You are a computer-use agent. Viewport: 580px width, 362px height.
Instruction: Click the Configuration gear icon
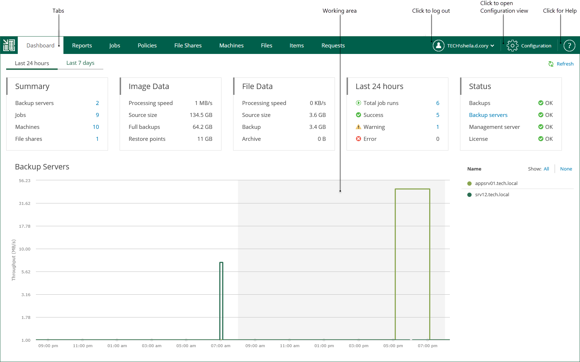pyautogui.click(x=512, y=46)
